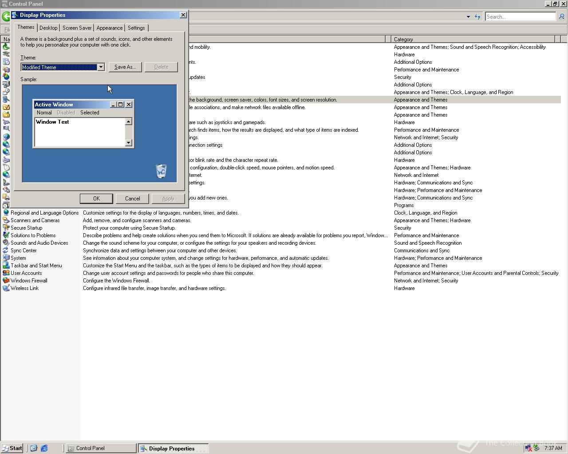Click the Sync Center arrows icon

(x=6, y=250)
